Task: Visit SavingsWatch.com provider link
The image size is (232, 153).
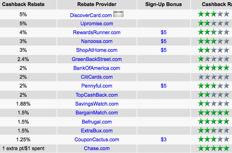Action: point(97,104)
